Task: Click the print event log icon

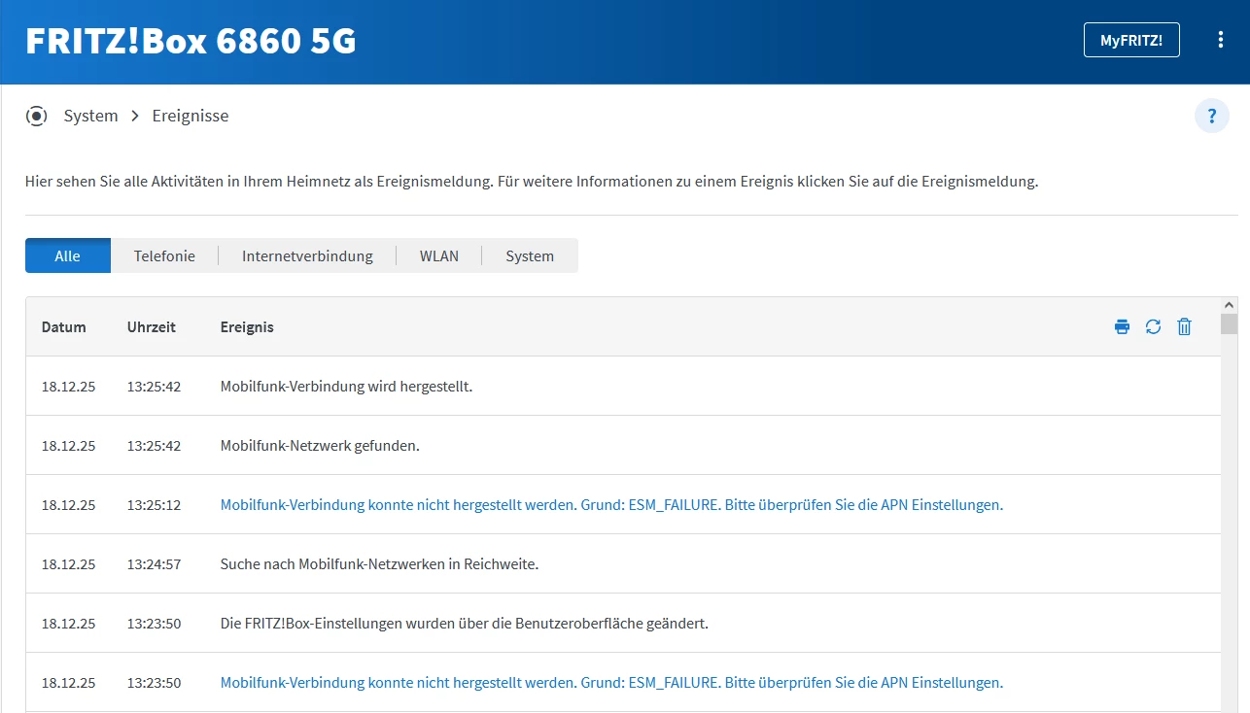Action: (1122, 327)
